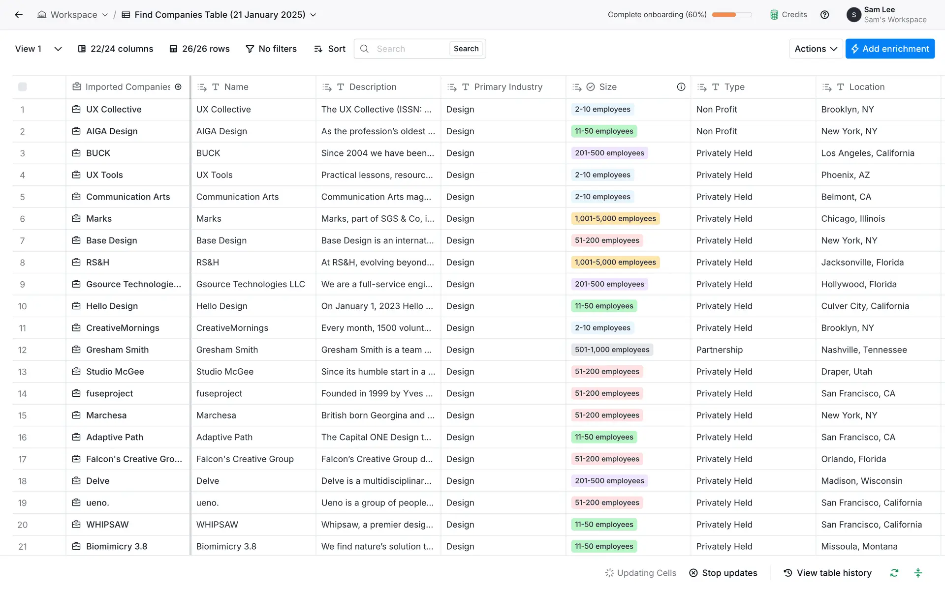Viewport: 945px width, 590px height.
Task: Click the BUCK row company icon
Action: pos(76,153)
